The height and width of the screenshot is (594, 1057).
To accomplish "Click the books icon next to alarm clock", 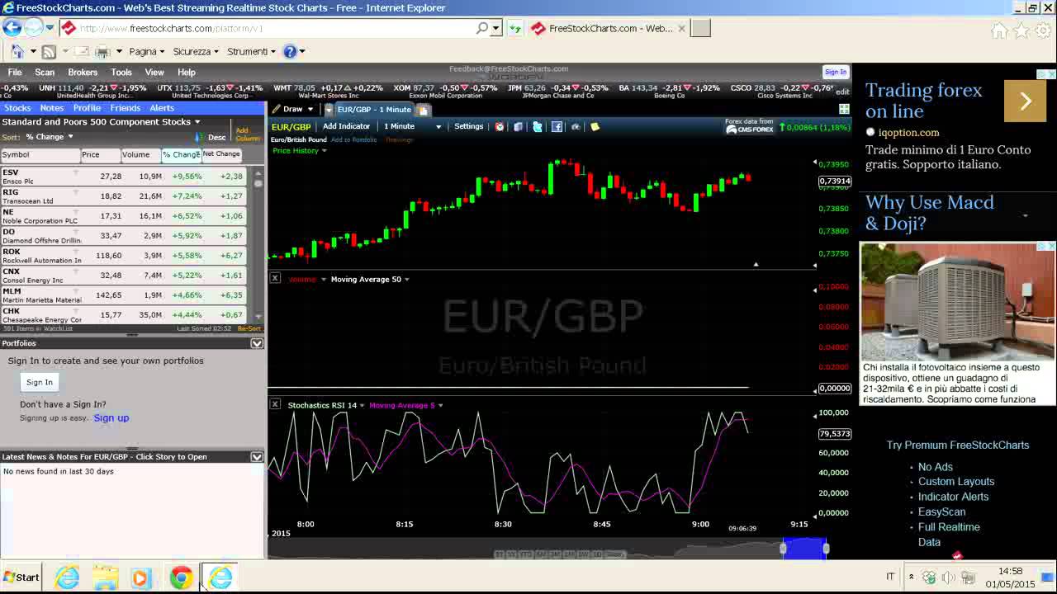I will coord(519,126).
